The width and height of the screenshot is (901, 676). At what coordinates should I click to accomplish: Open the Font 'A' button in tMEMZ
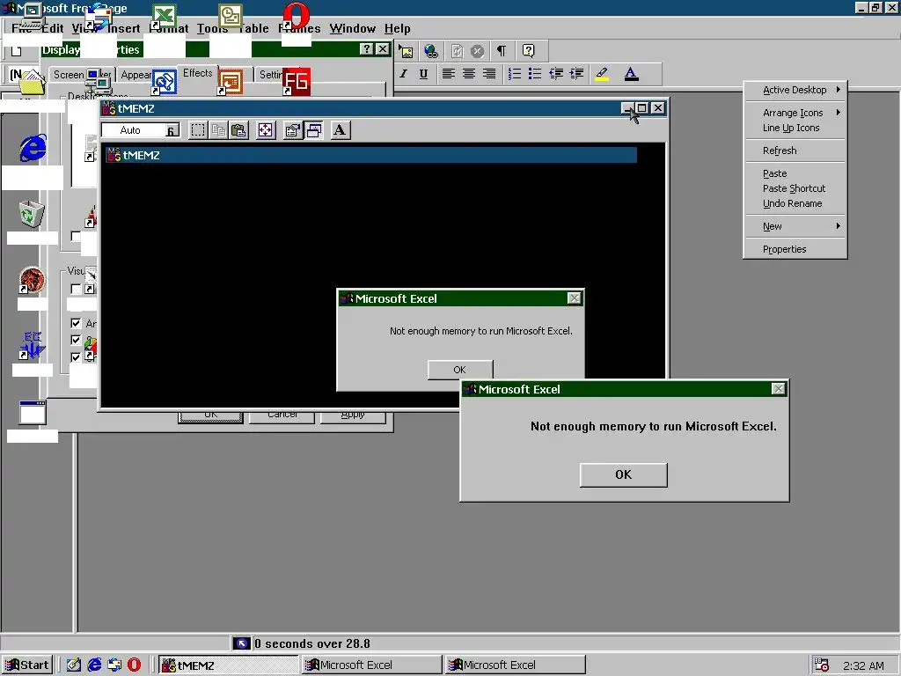point(341,130)
